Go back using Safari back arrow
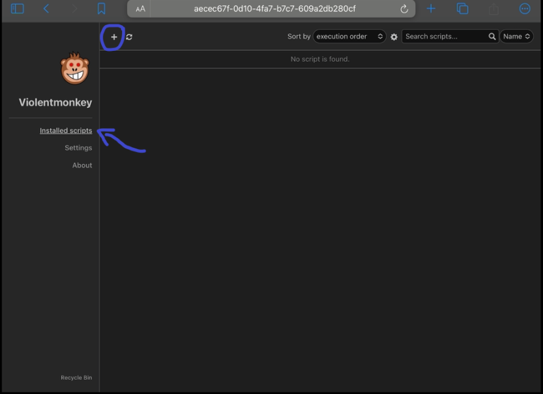The width and height of the screenshot is (543, 394). click(46, 9)
